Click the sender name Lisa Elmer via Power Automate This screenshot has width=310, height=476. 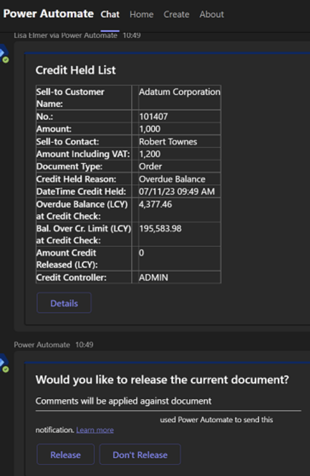tap(66, 35)
